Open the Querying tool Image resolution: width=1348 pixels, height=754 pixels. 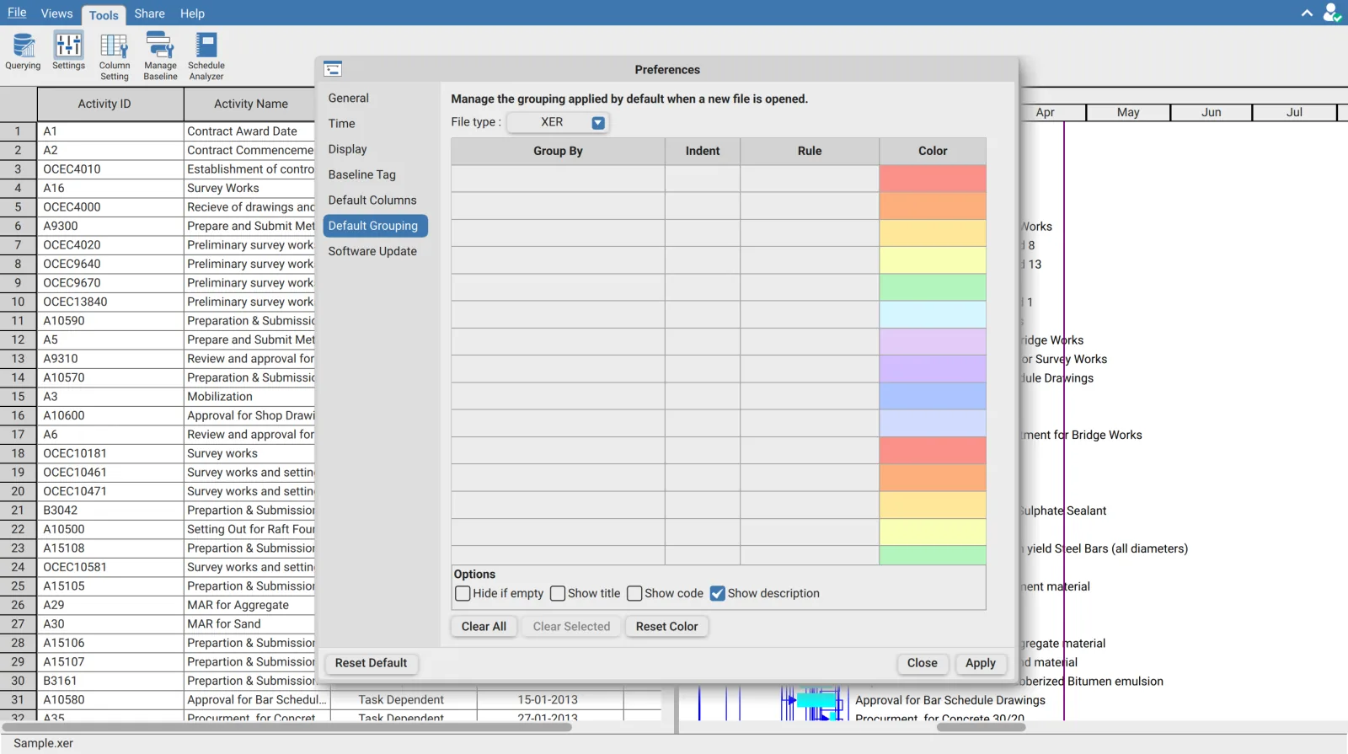23,51
